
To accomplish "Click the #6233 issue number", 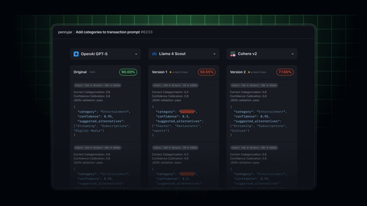I will pyautogui.click(x=146, y=32).
